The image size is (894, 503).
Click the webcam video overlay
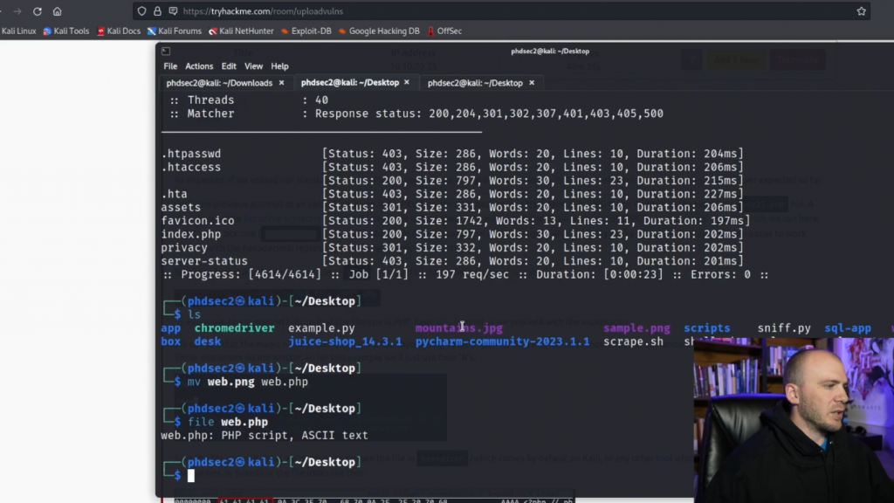pyautogui.click(x=794, y=420)
